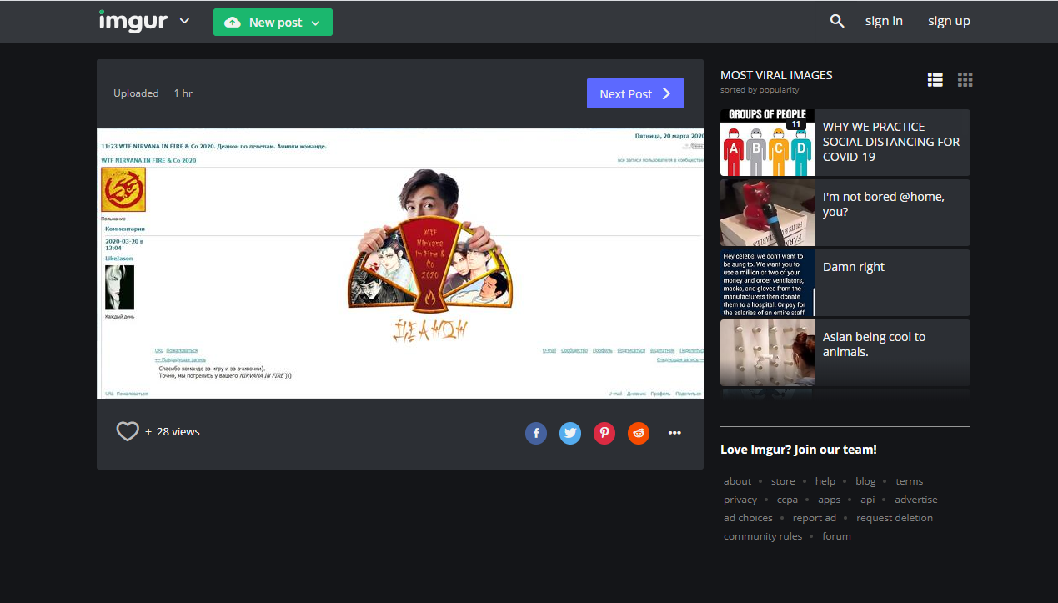Screen dimensions: 1058x603
Task: Share post on Twitter
Action: point(570,433)
